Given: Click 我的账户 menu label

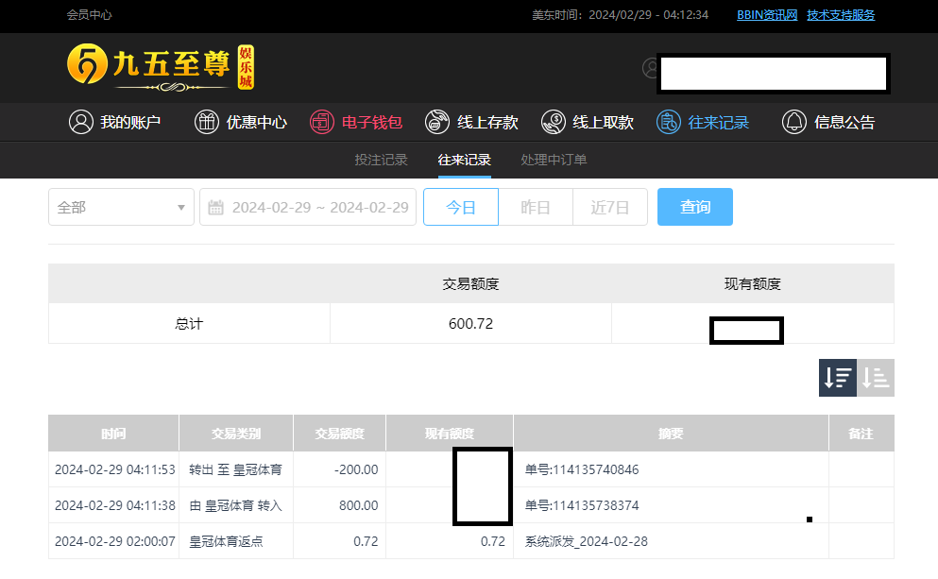Looking at the screenshot, I should (x=130, y=122).
